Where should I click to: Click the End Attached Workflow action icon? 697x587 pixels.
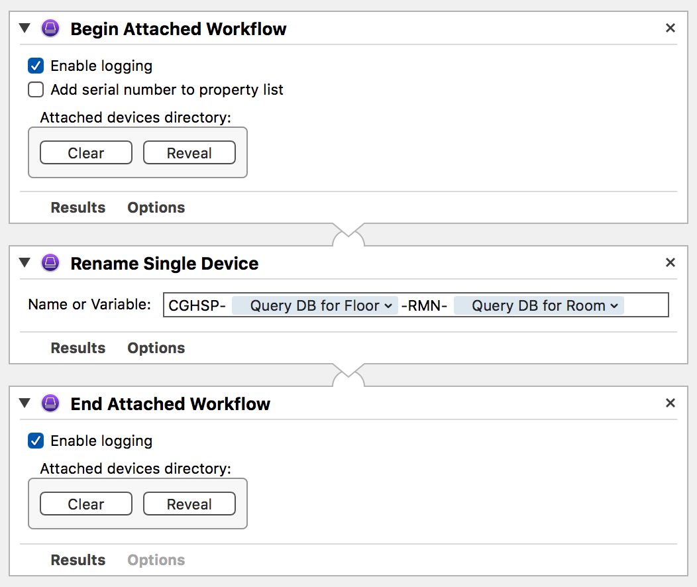pos(50,403)
